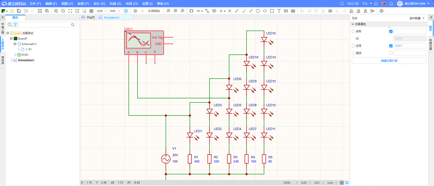This screenshot has height=186, width=434.
Task: Enable the 描述 property checkbox
Action: coord(354,53)
